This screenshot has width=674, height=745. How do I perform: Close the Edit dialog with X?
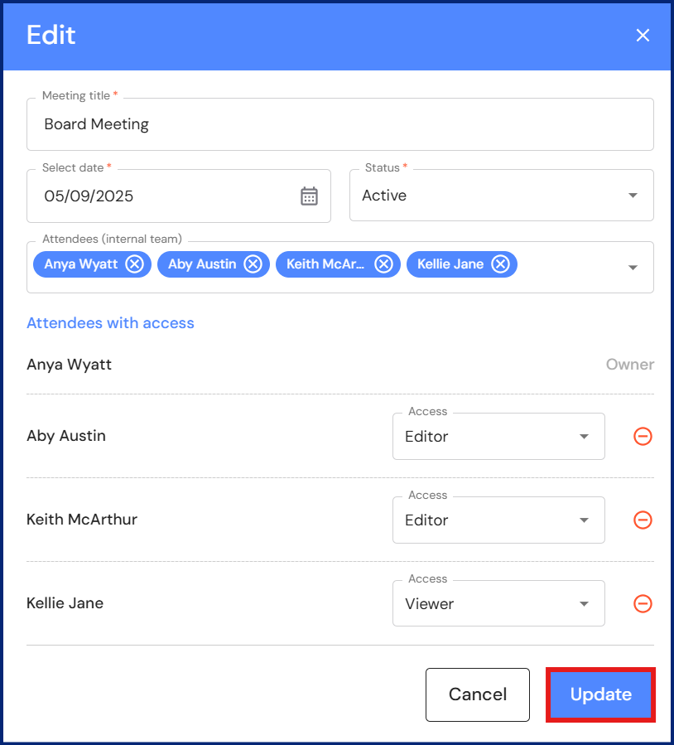coord(643,35)
